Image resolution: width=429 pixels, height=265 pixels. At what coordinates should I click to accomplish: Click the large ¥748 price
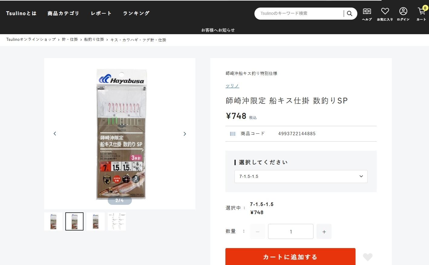pyautogui.click(x=236, y=116)
